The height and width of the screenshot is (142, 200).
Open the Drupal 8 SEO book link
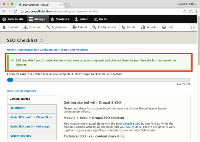132,124
